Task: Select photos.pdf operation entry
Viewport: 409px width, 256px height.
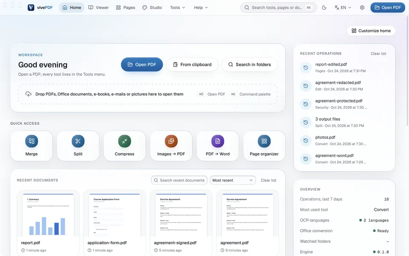Action: [344, 140]
